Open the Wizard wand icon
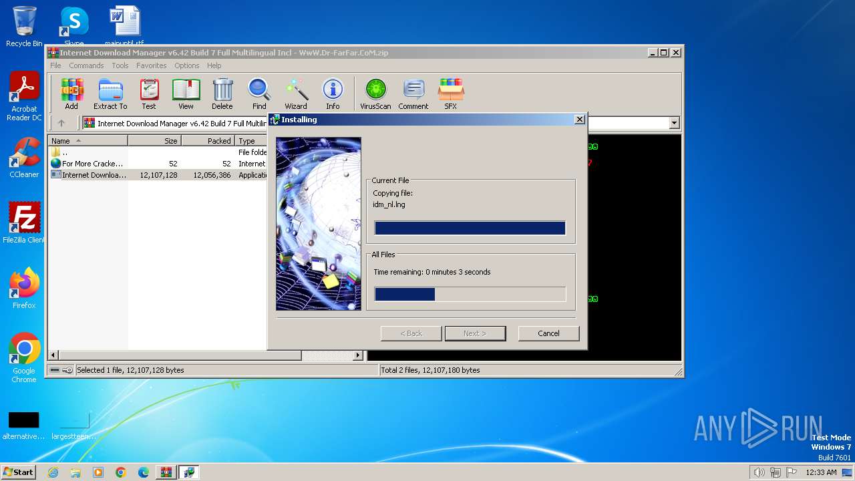The width and height of the screenshot is (855, 481). click(296, 94)
